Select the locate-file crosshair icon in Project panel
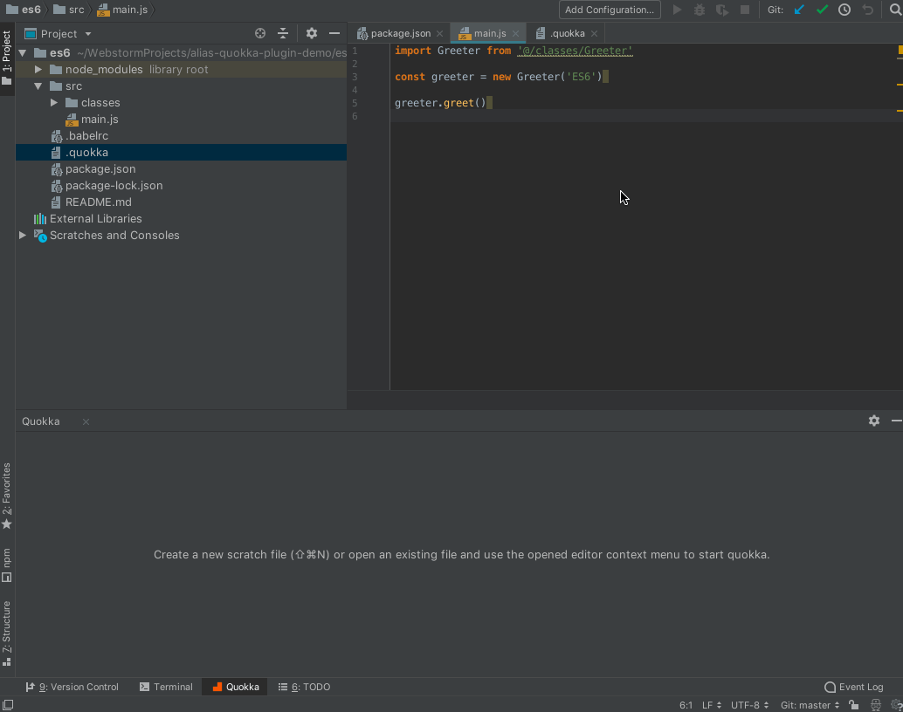The image size is (903, 712). [x=259, y=33]
